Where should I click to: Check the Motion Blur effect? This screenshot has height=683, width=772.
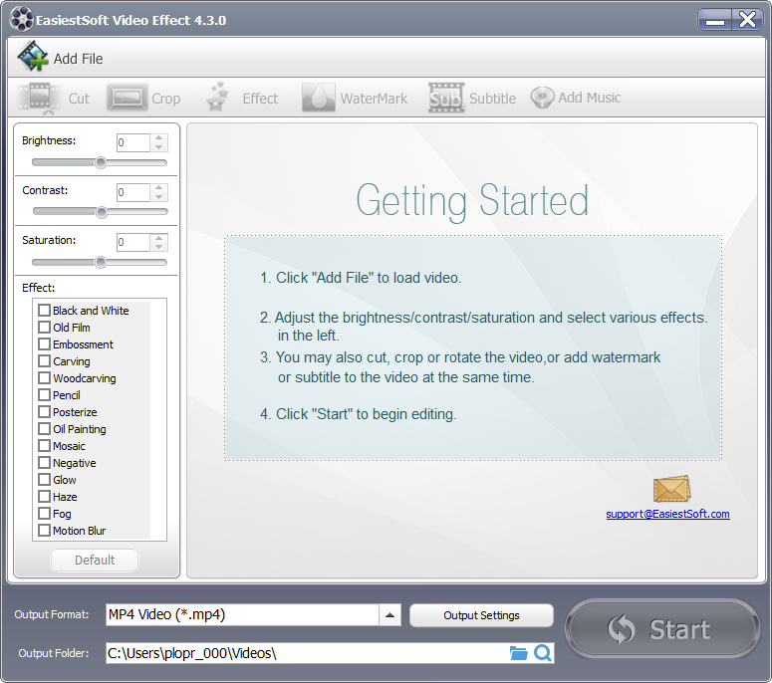pyautogui.click(x=44, y=531)
